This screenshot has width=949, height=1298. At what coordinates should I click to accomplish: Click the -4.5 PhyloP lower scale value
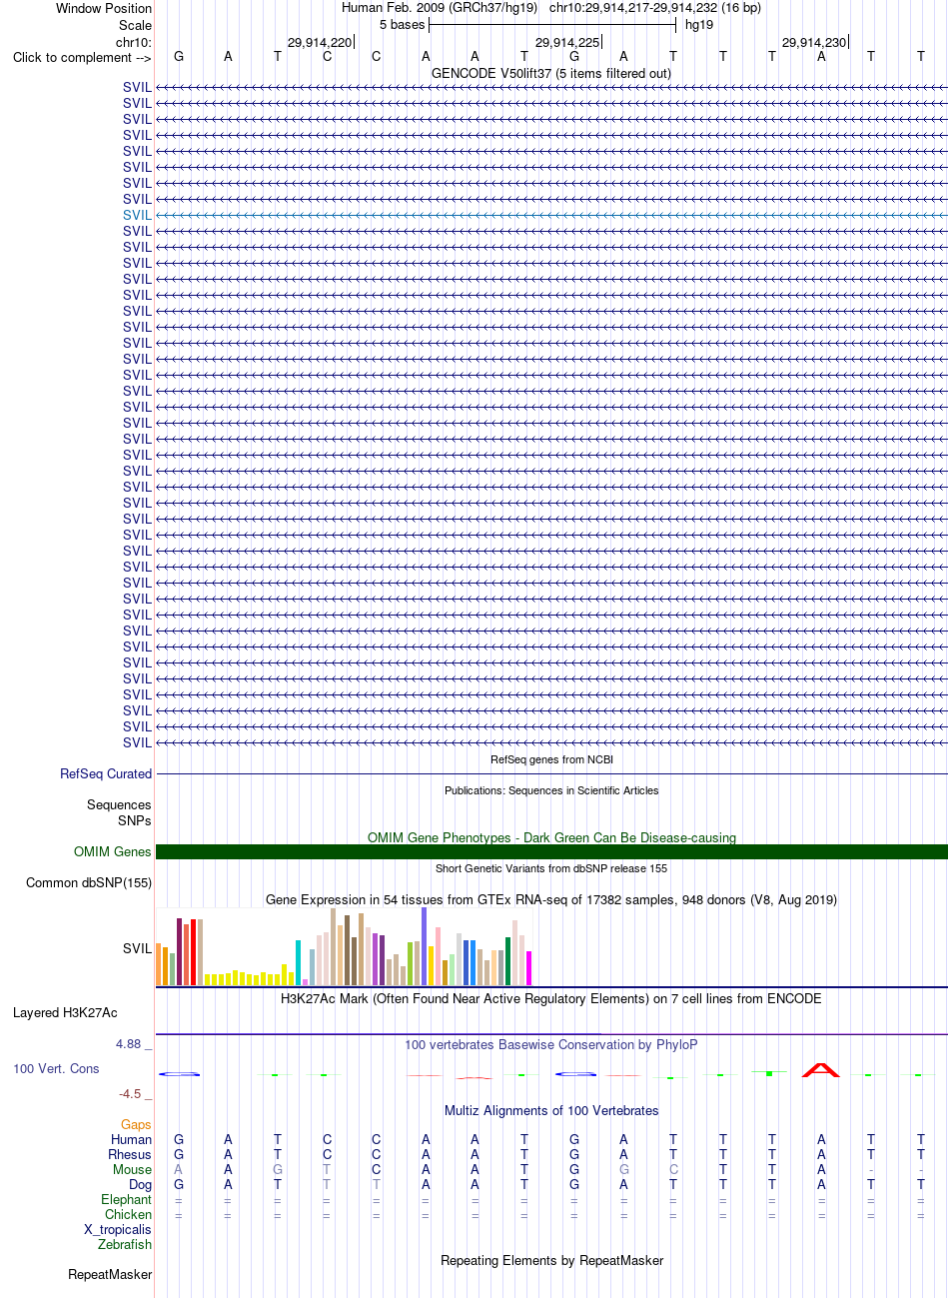(135, 1093)
